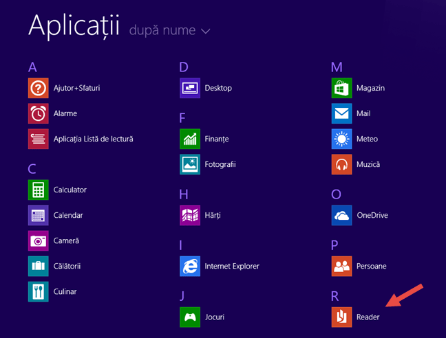
Task: Click the 'OneDrive' label text
Action: tap(372, 215)
